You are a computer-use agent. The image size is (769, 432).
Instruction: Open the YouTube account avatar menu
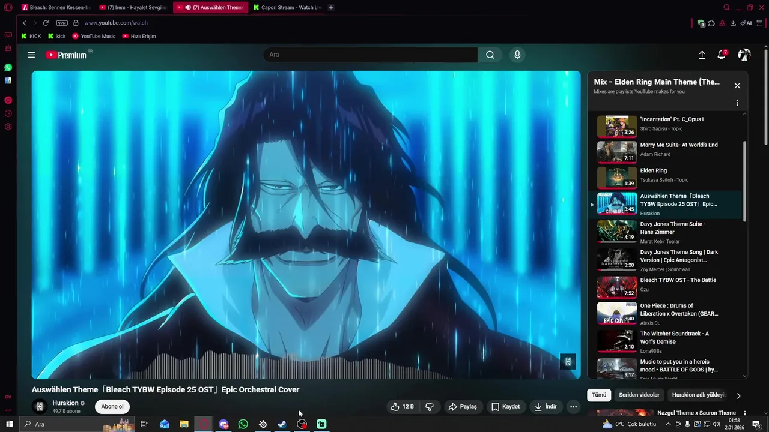[744, 55]
